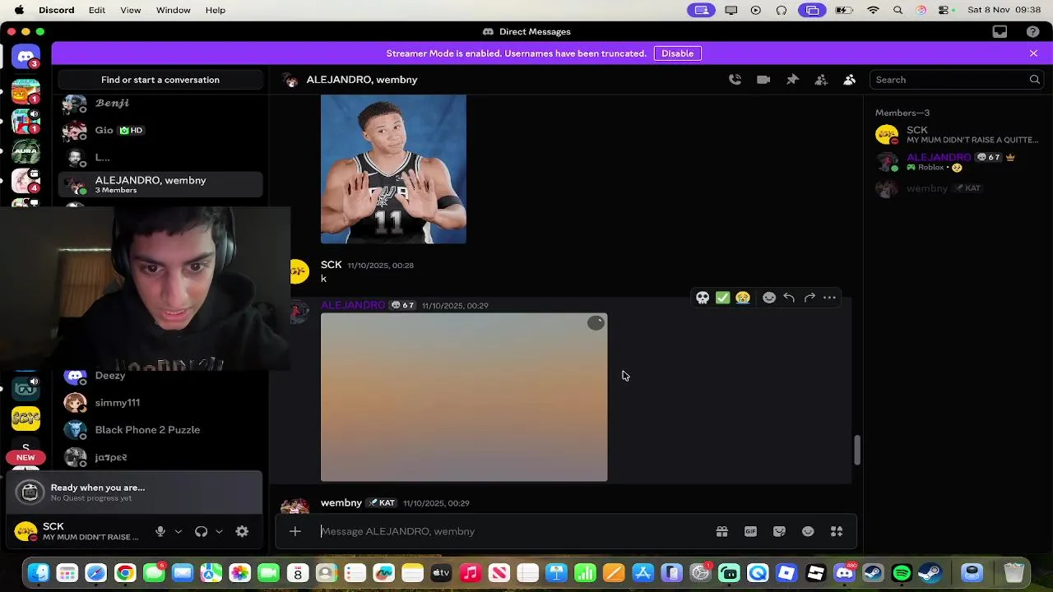1053x592 pixels.
Task: Open Find or start a conversation
Action: click(160, 80)
